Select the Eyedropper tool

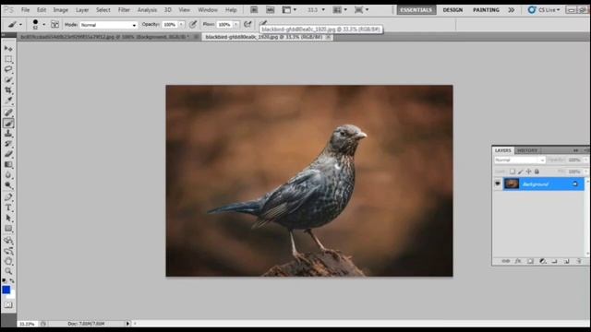pos(8,101)
